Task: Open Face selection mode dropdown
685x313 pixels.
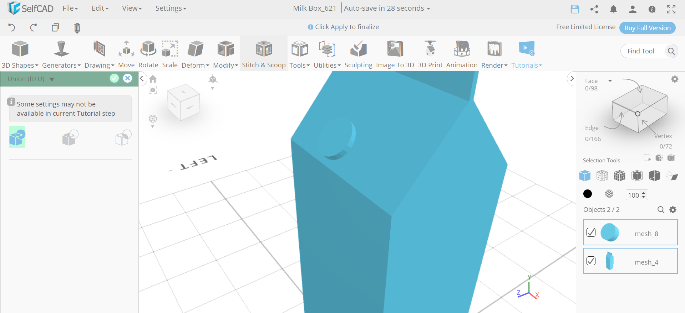Action: click(x=610, y=81)
